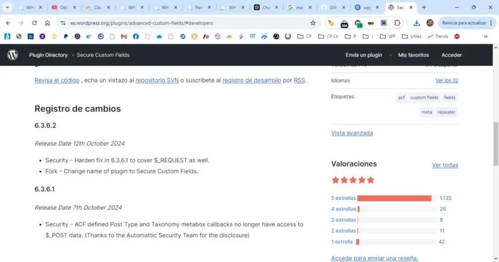Screen dimensions: 499x262
Task: Select the custom fields tag
Action: [x=424, y=98]
